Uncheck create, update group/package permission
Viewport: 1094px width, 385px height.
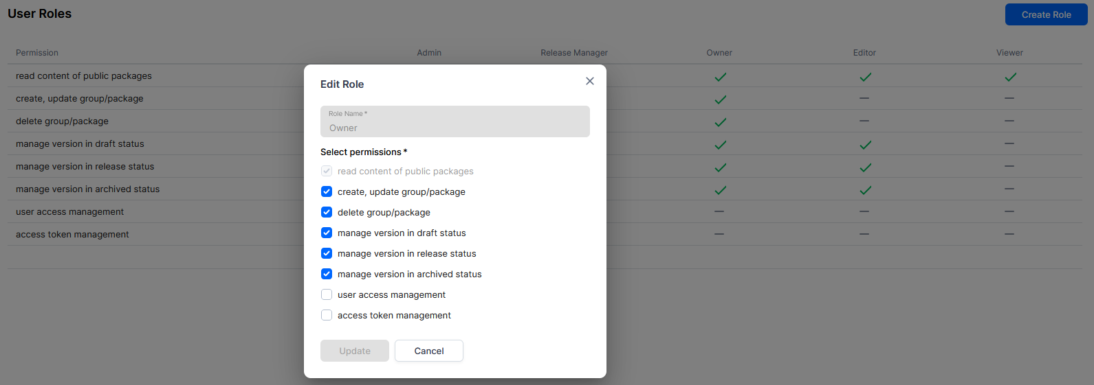pos(327,191)
